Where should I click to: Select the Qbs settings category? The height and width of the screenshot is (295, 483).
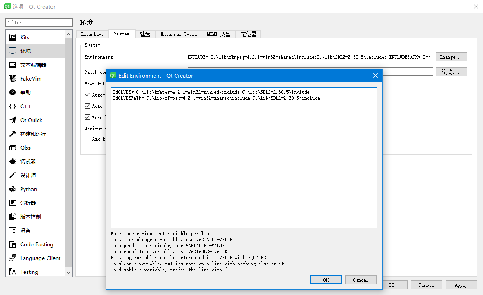pos(35,148)
